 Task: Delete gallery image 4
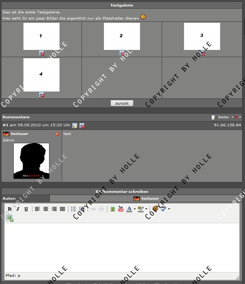pos(42,95)
